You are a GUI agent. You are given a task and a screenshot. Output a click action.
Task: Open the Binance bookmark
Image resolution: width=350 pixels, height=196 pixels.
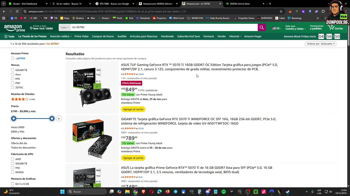click(x=78, y=18)
